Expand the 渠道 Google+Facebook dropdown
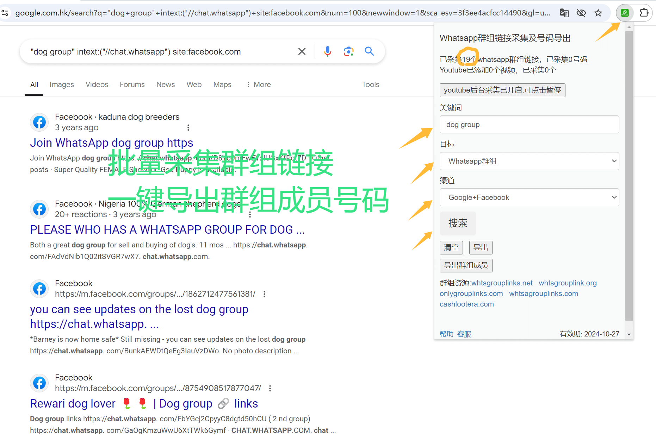 pyautogui.click(x=529, y=197)
